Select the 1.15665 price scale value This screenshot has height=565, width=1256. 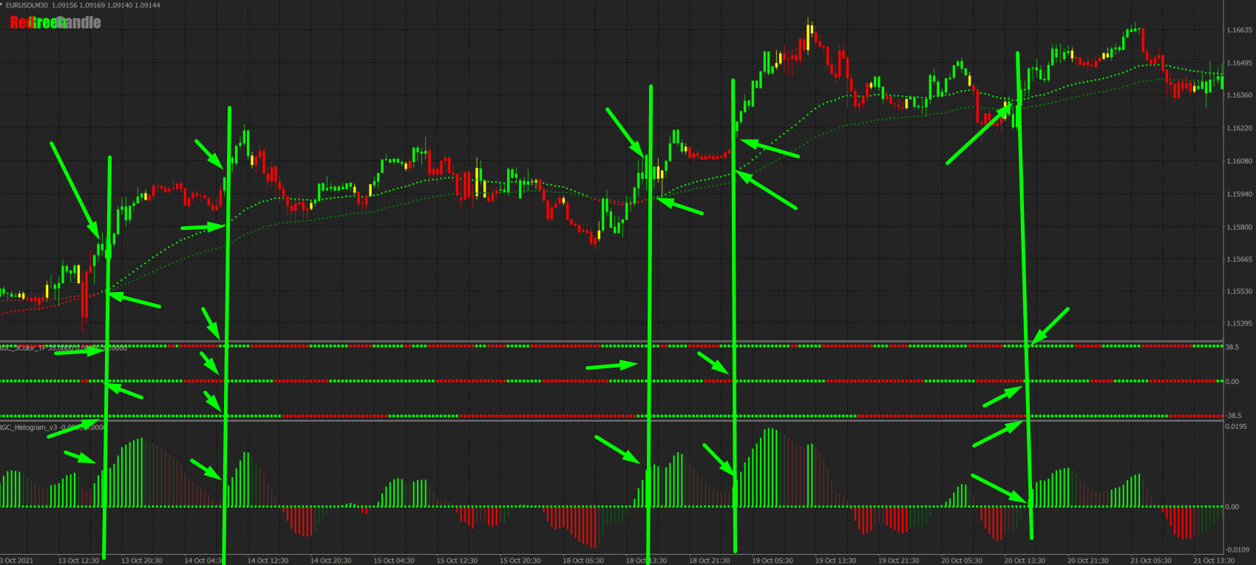[x=1239, y=260]
